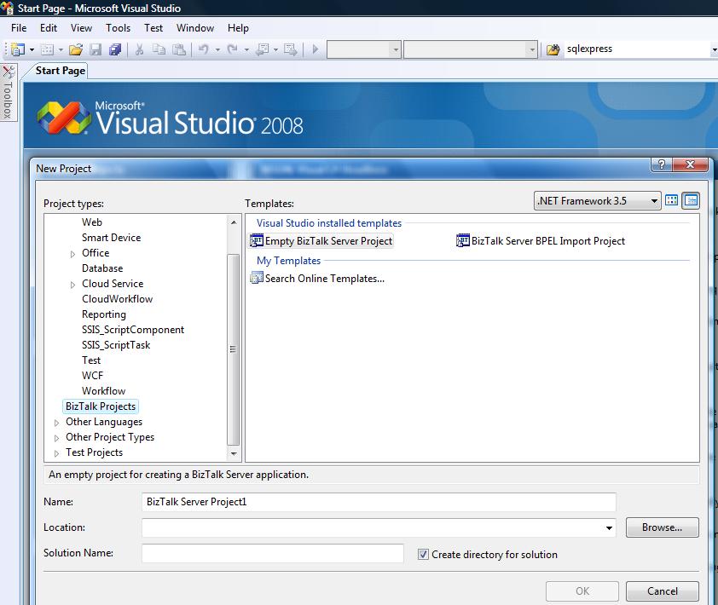This screenshot has height=605, width=718.
Task: Open the Redo history dropdown arrow
Action: click(246, 49)
